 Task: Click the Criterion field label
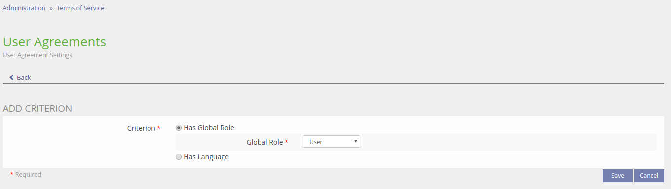click(141, 128)
